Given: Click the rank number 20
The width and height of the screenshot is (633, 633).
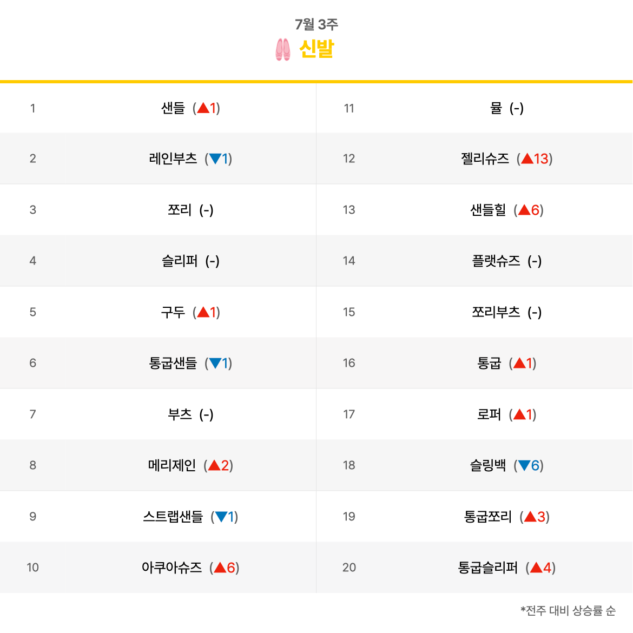Looking at the screenshot, I should click(349, 567).
